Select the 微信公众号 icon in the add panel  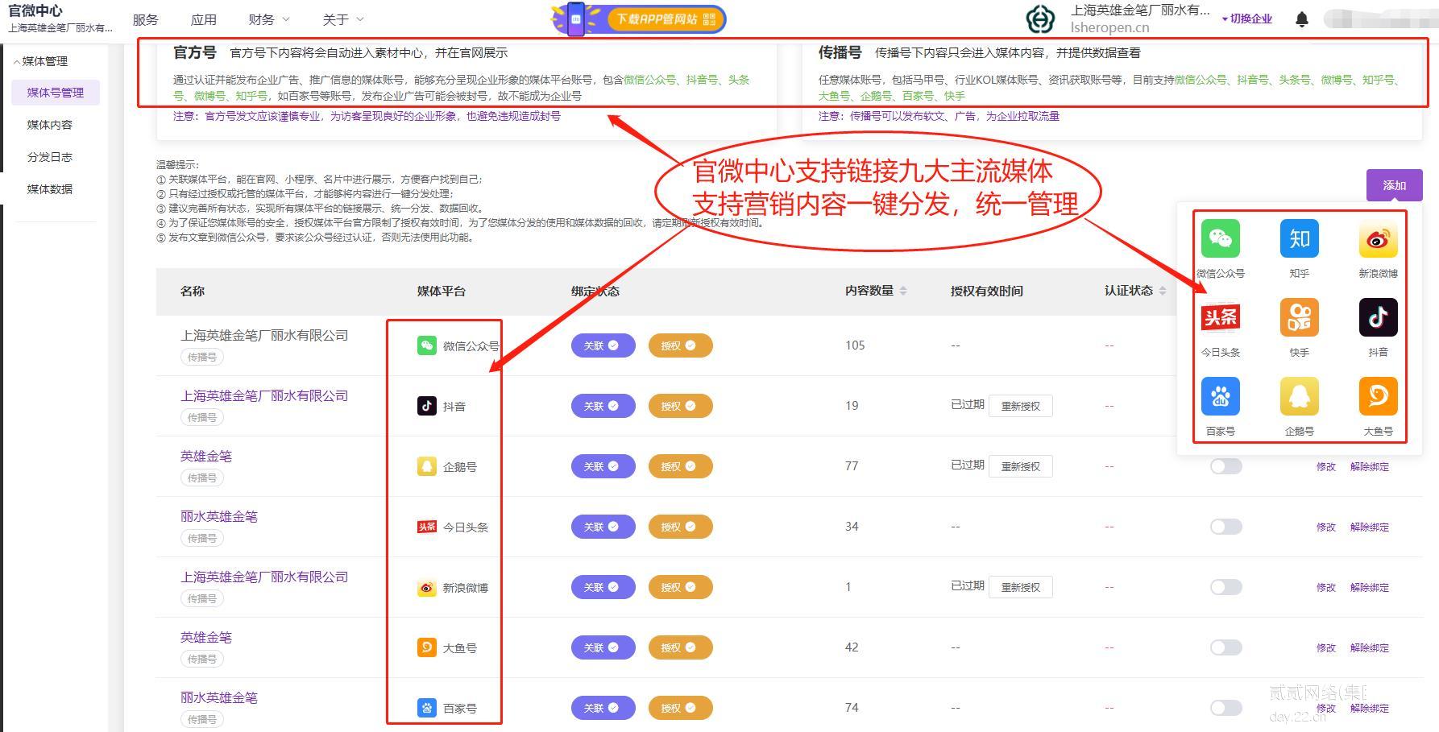tap(1221, 238)
